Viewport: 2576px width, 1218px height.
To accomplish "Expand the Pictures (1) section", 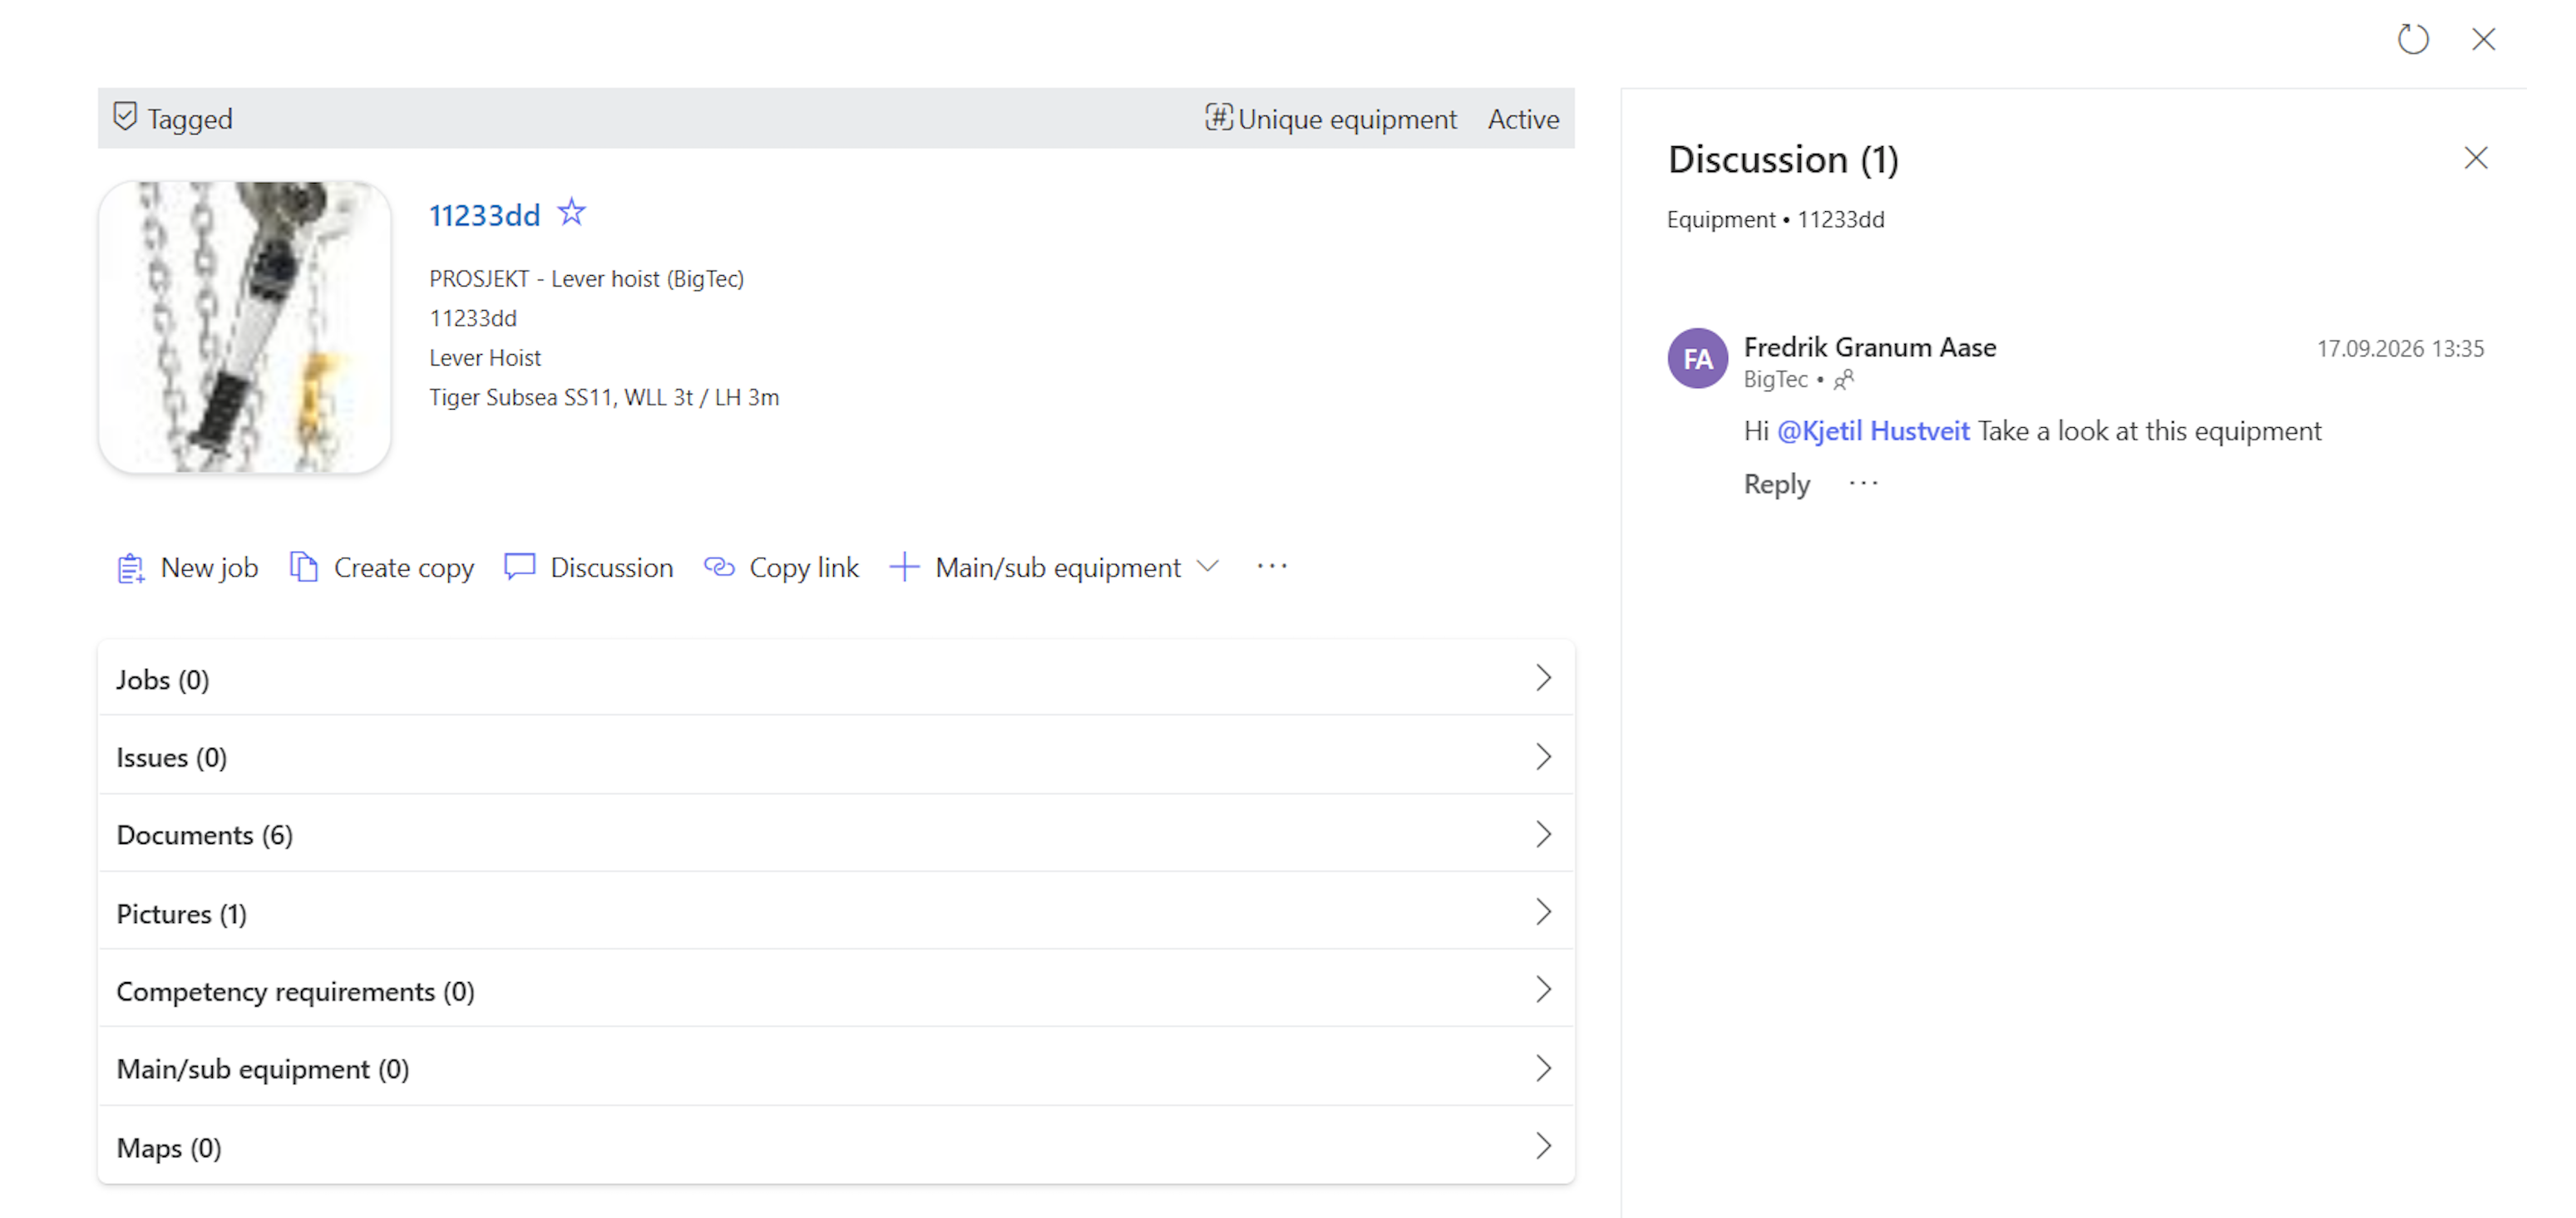I will 836,912.
